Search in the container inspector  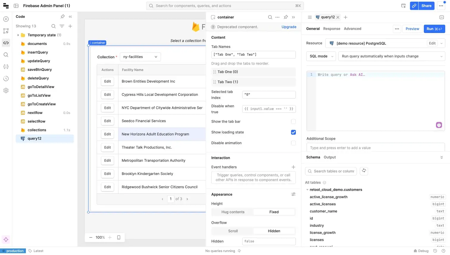(x=270, y=17)
